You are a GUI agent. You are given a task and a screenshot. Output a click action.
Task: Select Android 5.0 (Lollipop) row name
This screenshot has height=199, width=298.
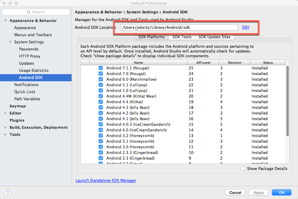click(127, 90)
